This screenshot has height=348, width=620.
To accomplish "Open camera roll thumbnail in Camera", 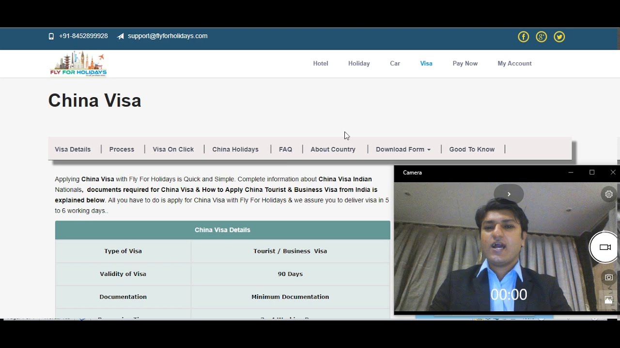I will pos(608,300).
